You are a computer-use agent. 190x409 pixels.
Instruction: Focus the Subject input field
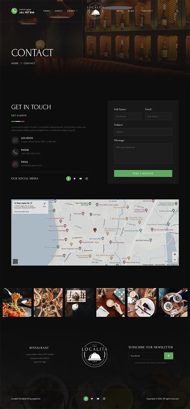pyautogui.click(x=143, y=132)
